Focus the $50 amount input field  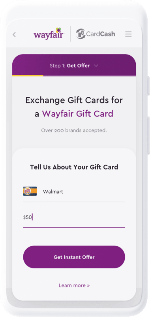point(74,217)
